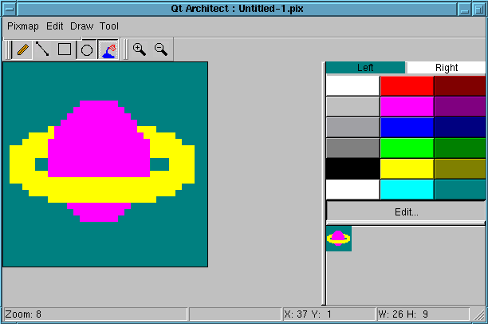Pick the dark purple color swatch
Viewport: 488px width, 324px height.
click(460, 107)
